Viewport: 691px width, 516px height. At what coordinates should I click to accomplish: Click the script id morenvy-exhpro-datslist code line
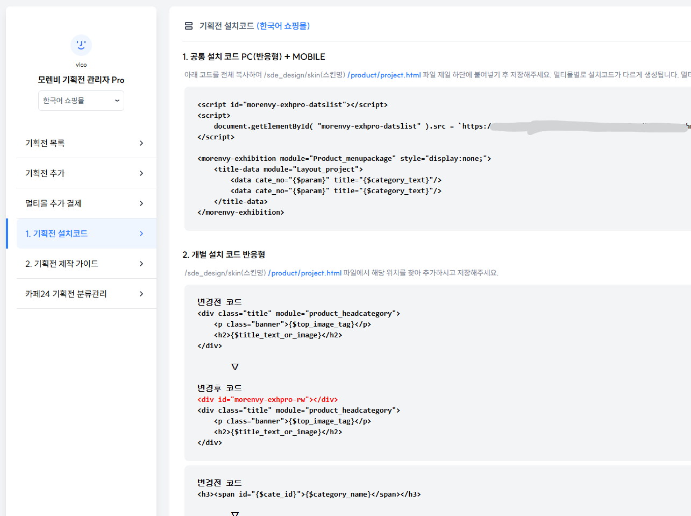(x=293, y=104)
